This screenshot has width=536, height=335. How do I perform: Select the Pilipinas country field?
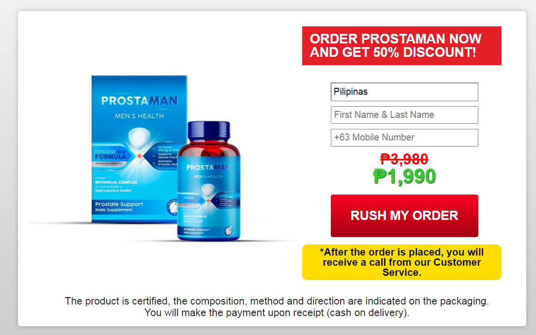coord(404,92)
